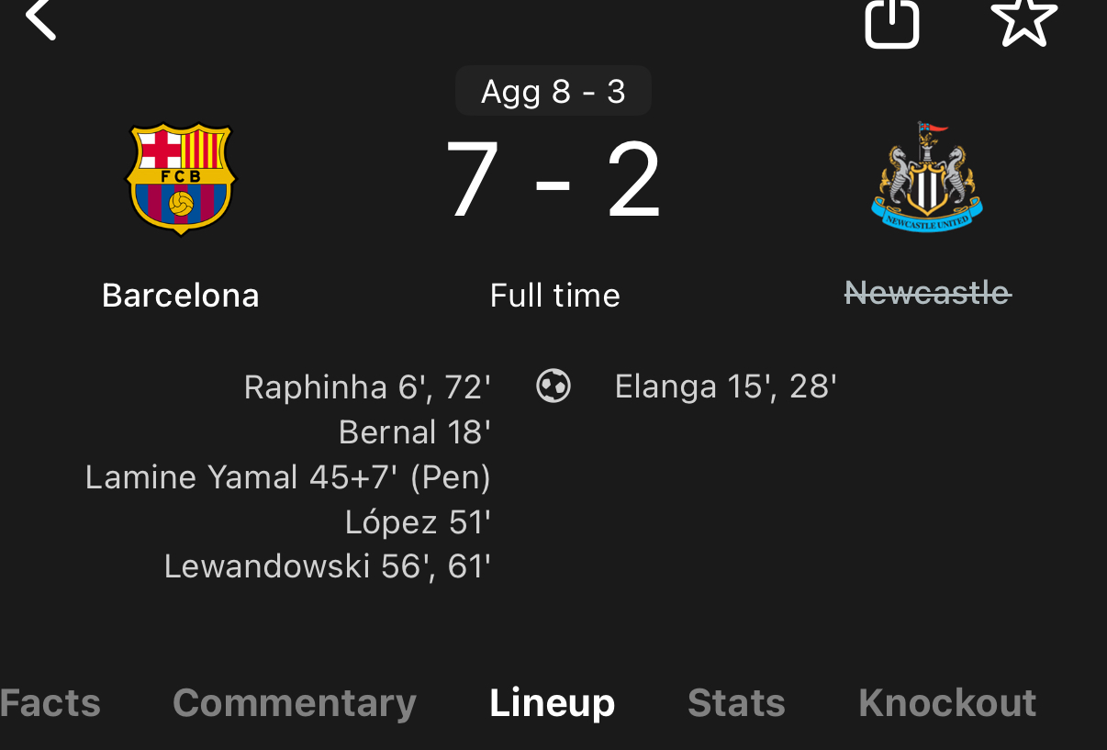Tap the Full time status label
The width and height of the screenshot is (1107, 750).
[554, 296]
